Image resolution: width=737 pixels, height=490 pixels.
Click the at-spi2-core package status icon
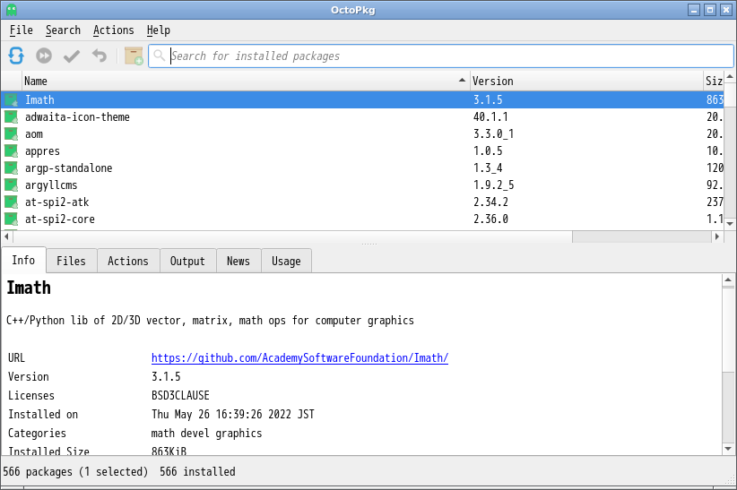12,219
